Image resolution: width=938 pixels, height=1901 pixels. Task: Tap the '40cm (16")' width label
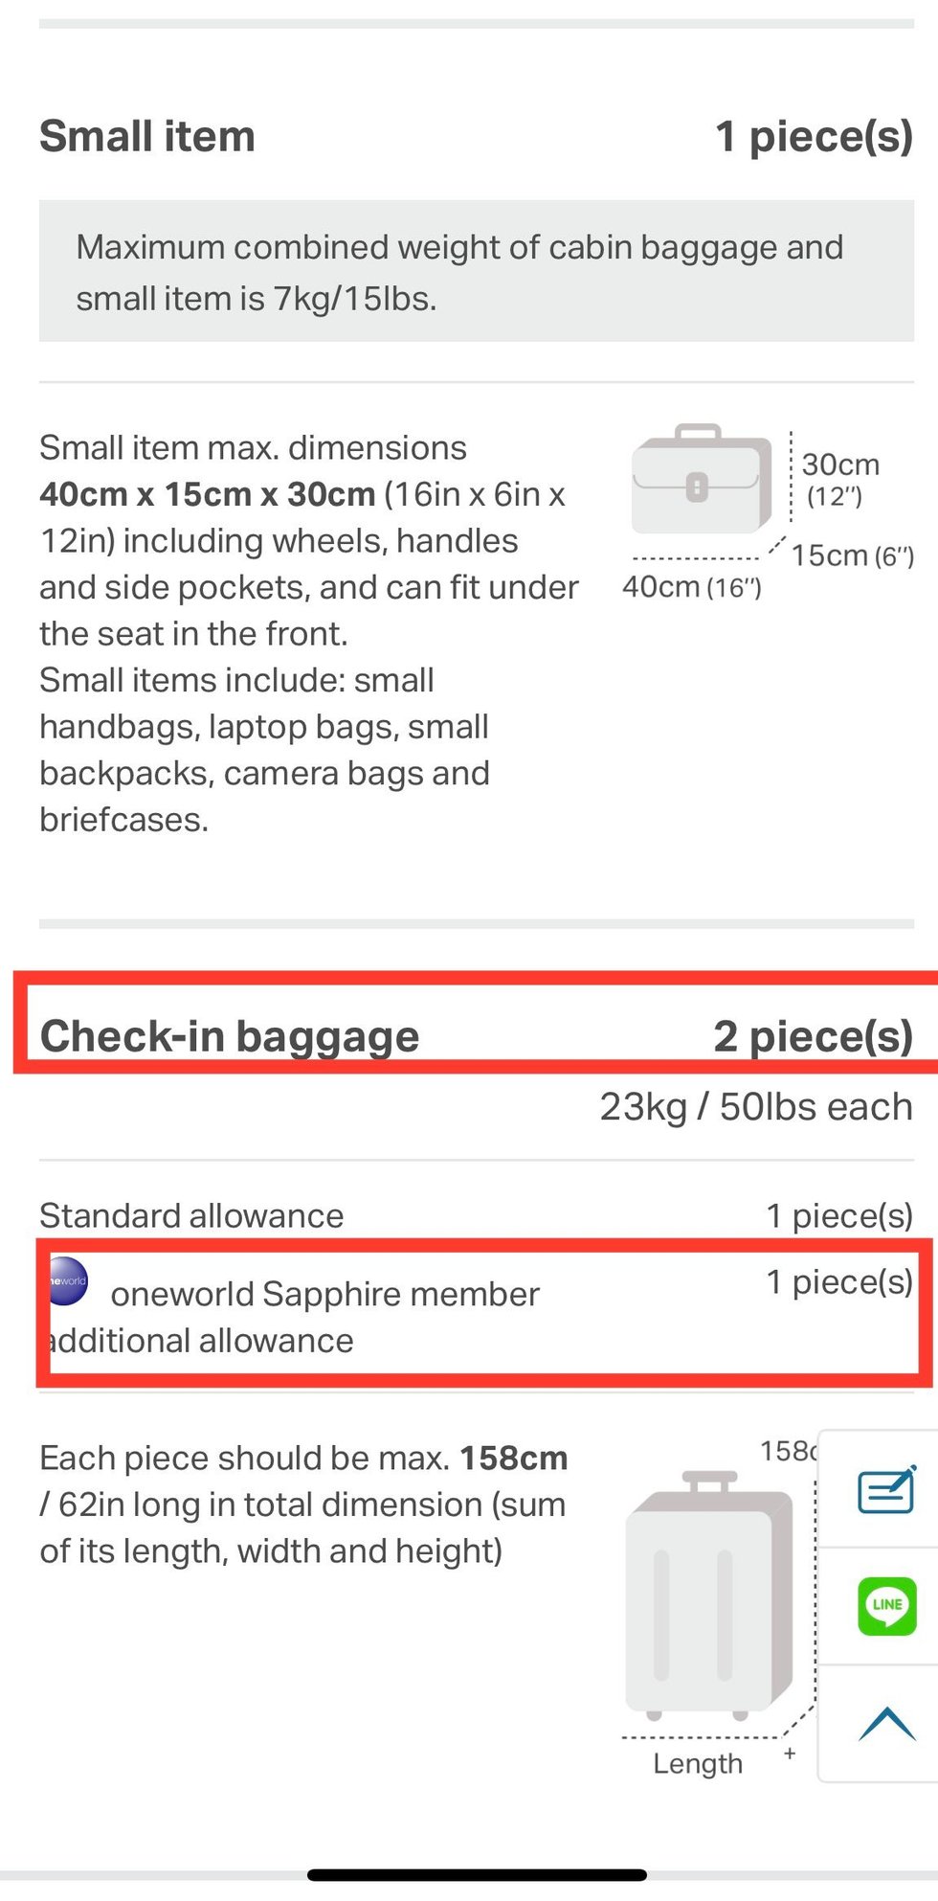[691, 587]
